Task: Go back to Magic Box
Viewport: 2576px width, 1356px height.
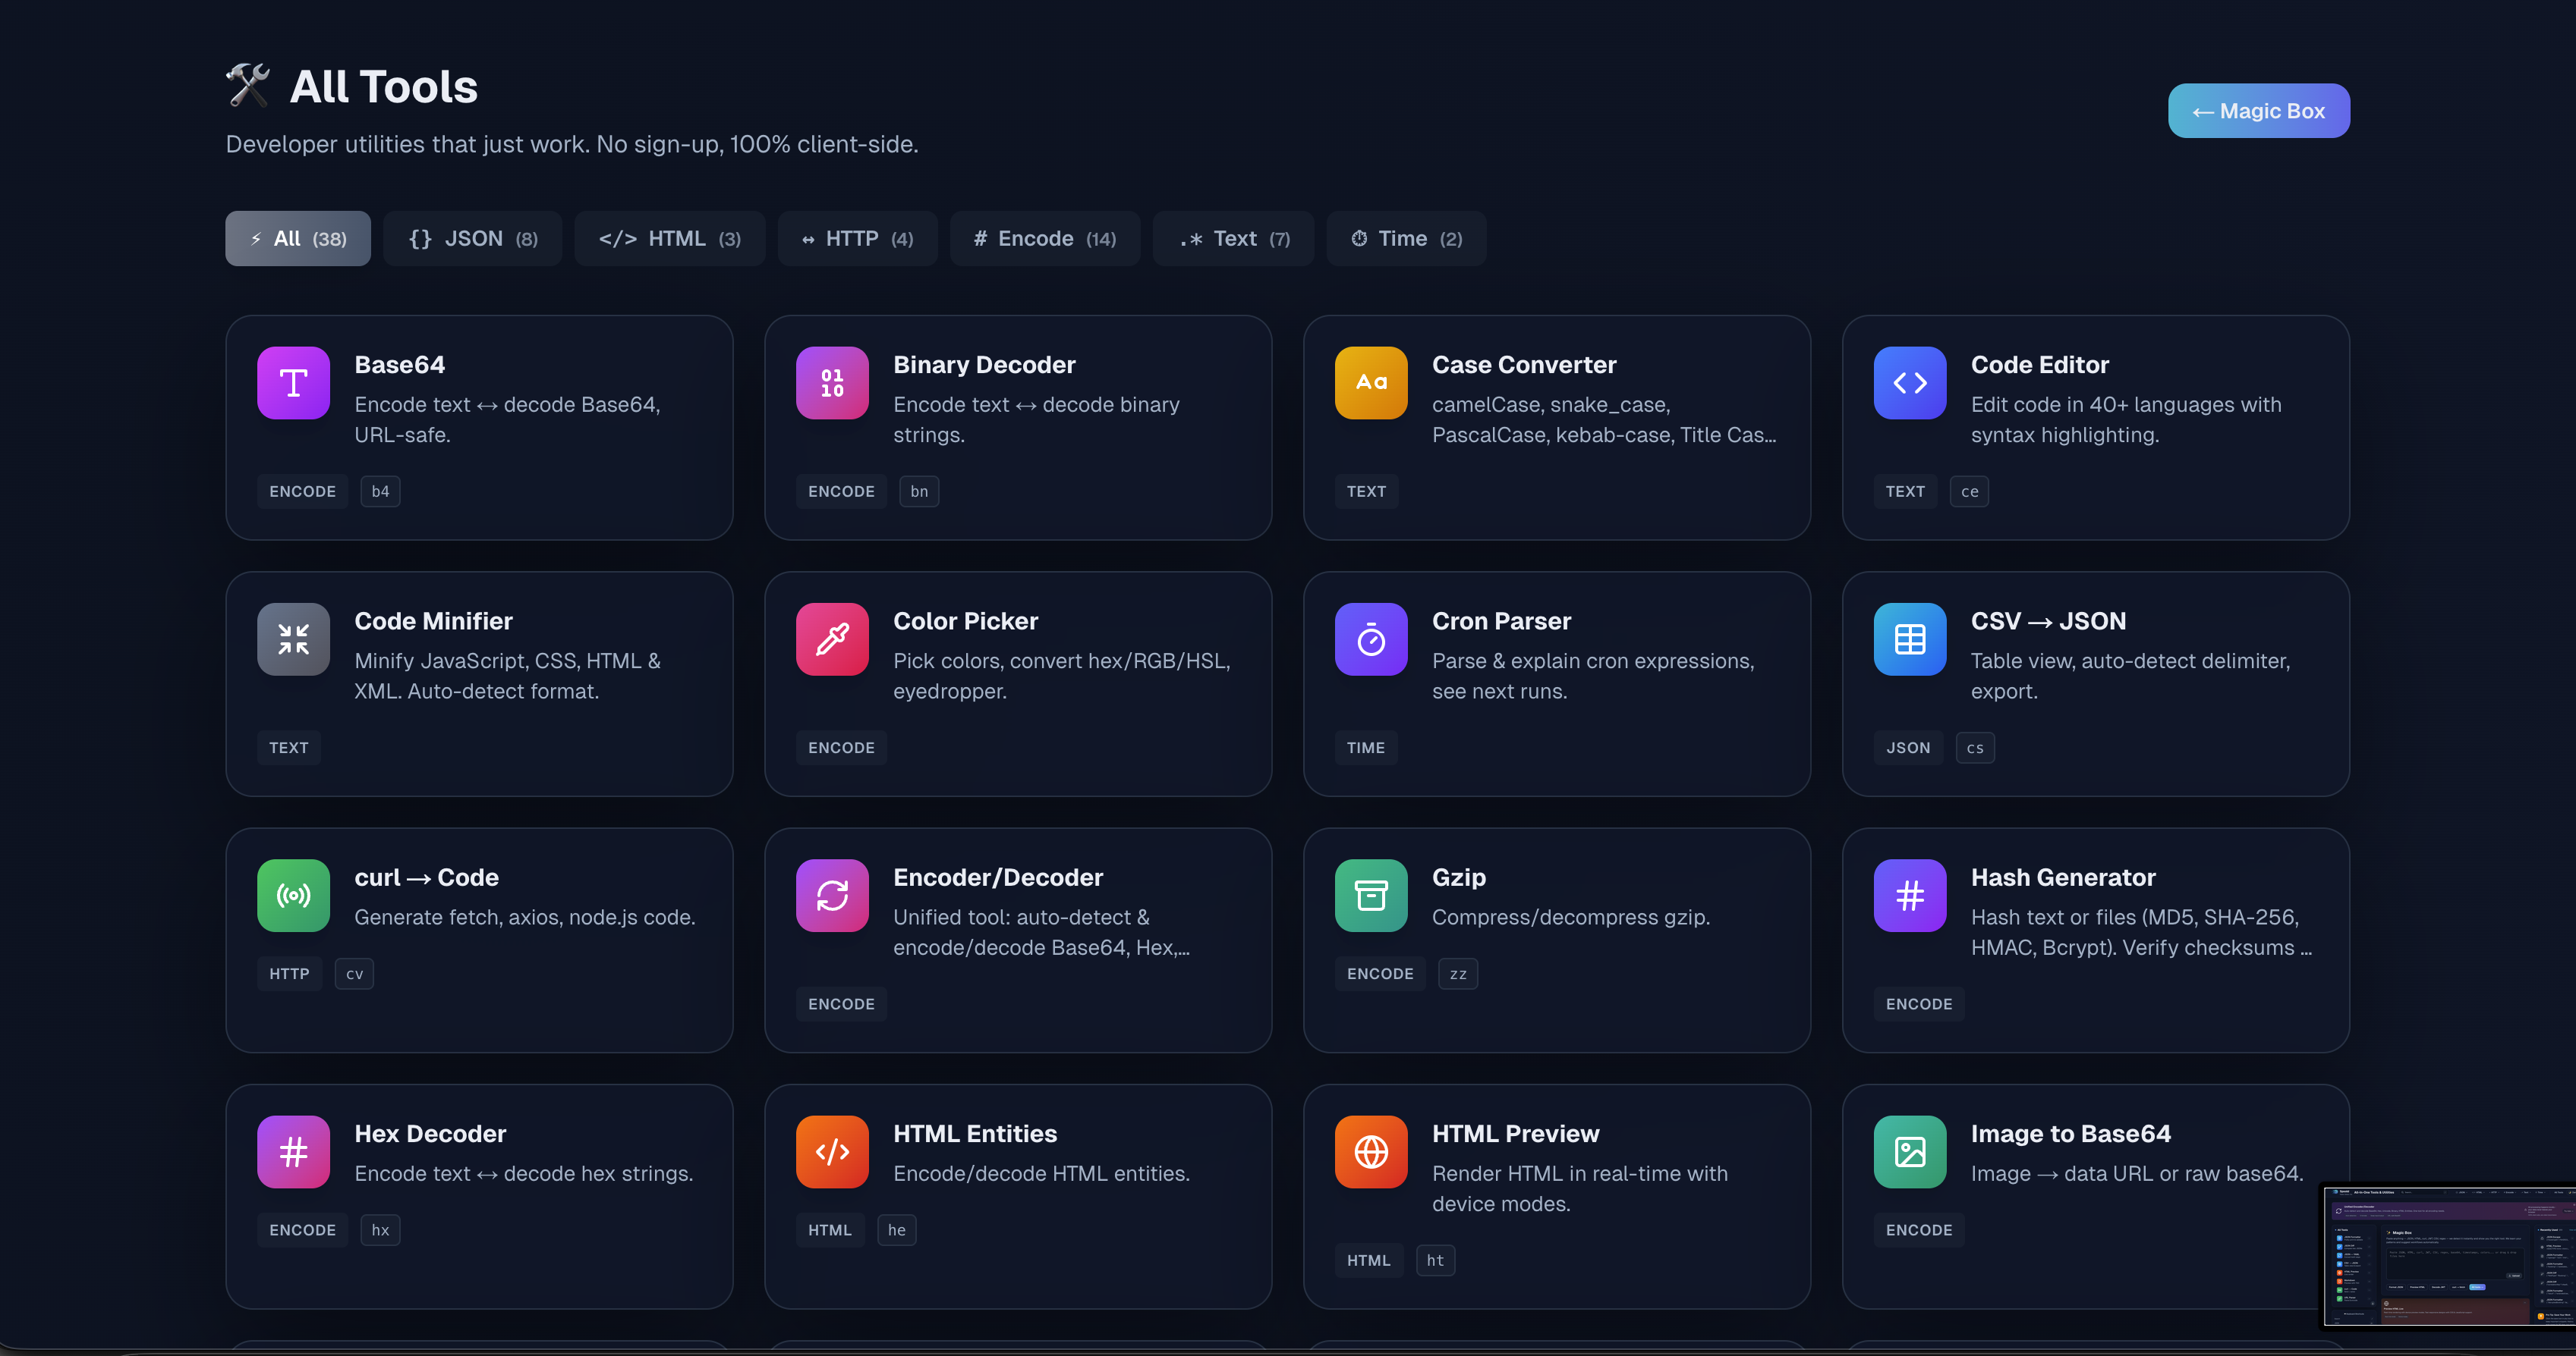Action: (x=2258, y=111)
